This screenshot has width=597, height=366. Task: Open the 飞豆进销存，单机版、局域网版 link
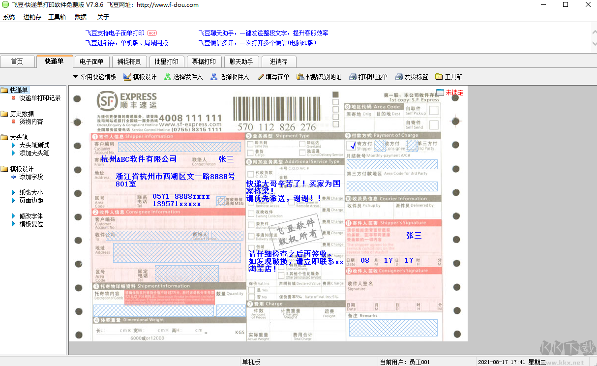click(x=127, y=43)
